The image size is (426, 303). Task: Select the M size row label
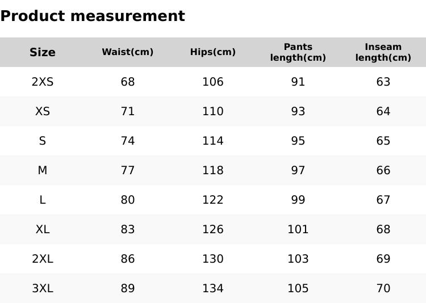pyautogui.click(x=43, y=170)
